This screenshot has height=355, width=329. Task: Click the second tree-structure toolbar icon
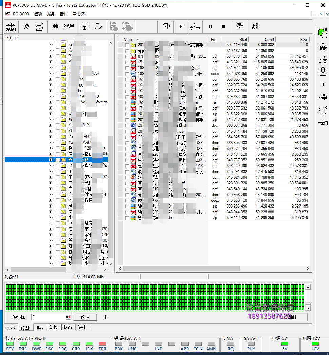click(x=127, y=26)
